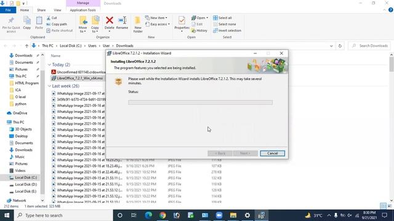Show hidden system tray icons

coord(329,215)
